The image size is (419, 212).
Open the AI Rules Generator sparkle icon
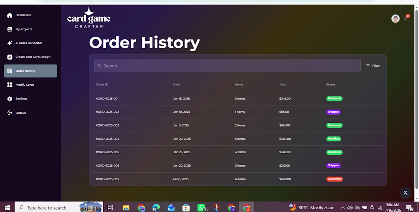point(10,43)
